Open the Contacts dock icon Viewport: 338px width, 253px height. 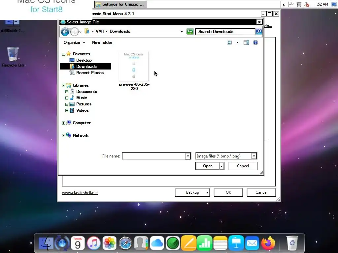pos(141,243)
